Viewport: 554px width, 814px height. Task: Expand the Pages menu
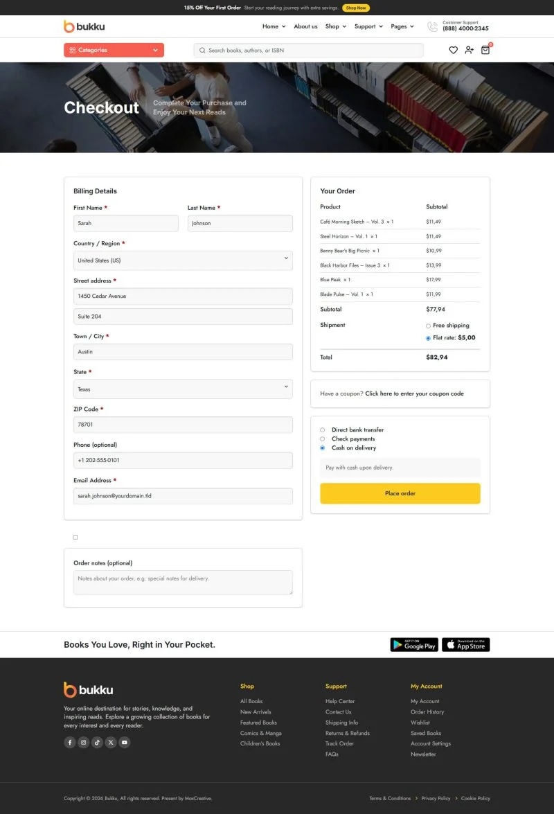(x=402, y=26)
